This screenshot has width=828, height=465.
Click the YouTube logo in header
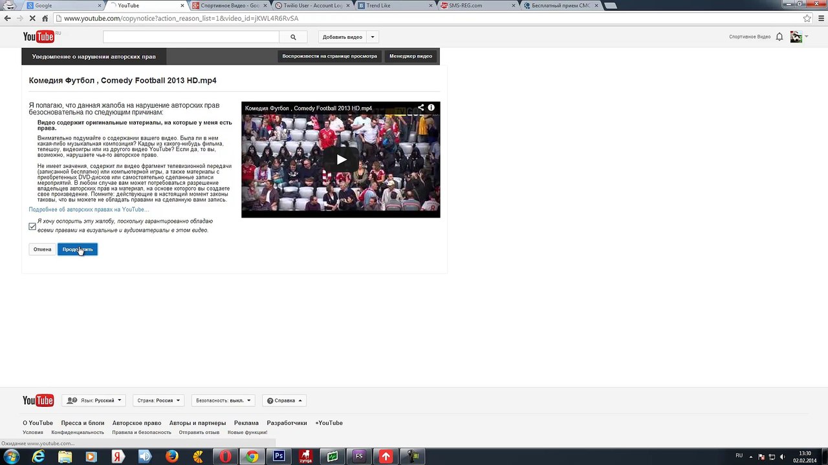tap(39, 37)
